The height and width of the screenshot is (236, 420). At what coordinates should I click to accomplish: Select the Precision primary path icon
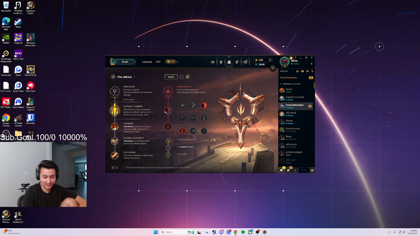pos(115,91)
